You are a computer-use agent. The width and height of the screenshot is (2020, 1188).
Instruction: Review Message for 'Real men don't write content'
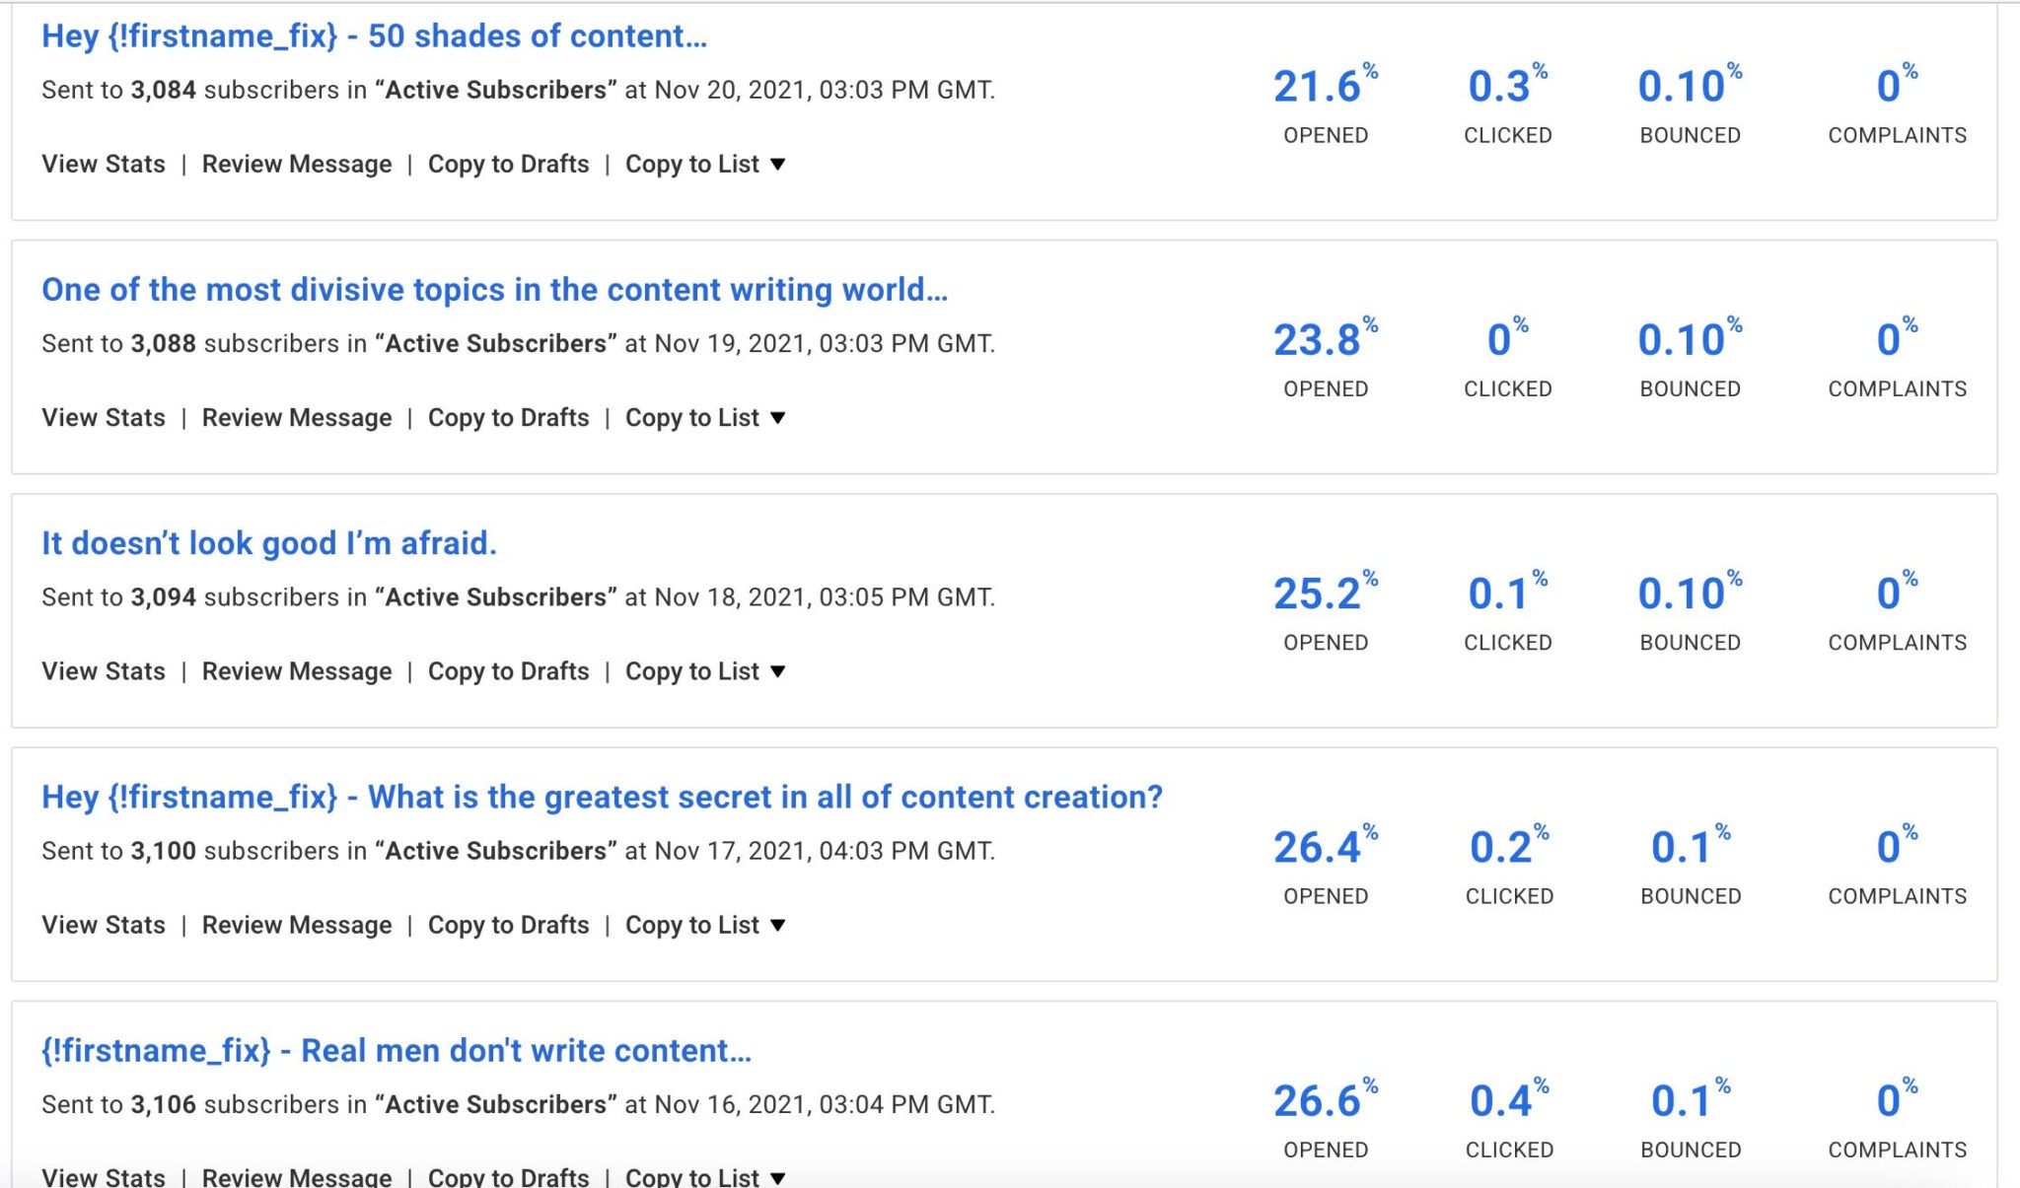coord(297,1176)
